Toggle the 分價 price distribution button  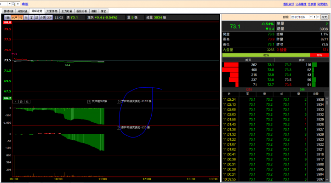[x=43, y=17]
